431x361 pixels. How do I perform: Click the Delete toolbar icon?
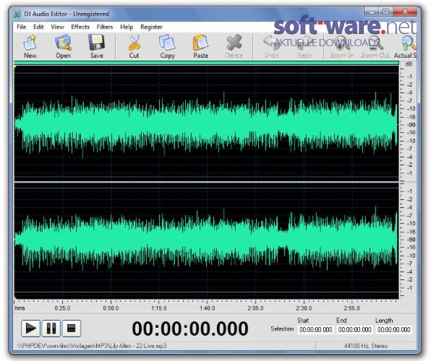pos(234,43)
